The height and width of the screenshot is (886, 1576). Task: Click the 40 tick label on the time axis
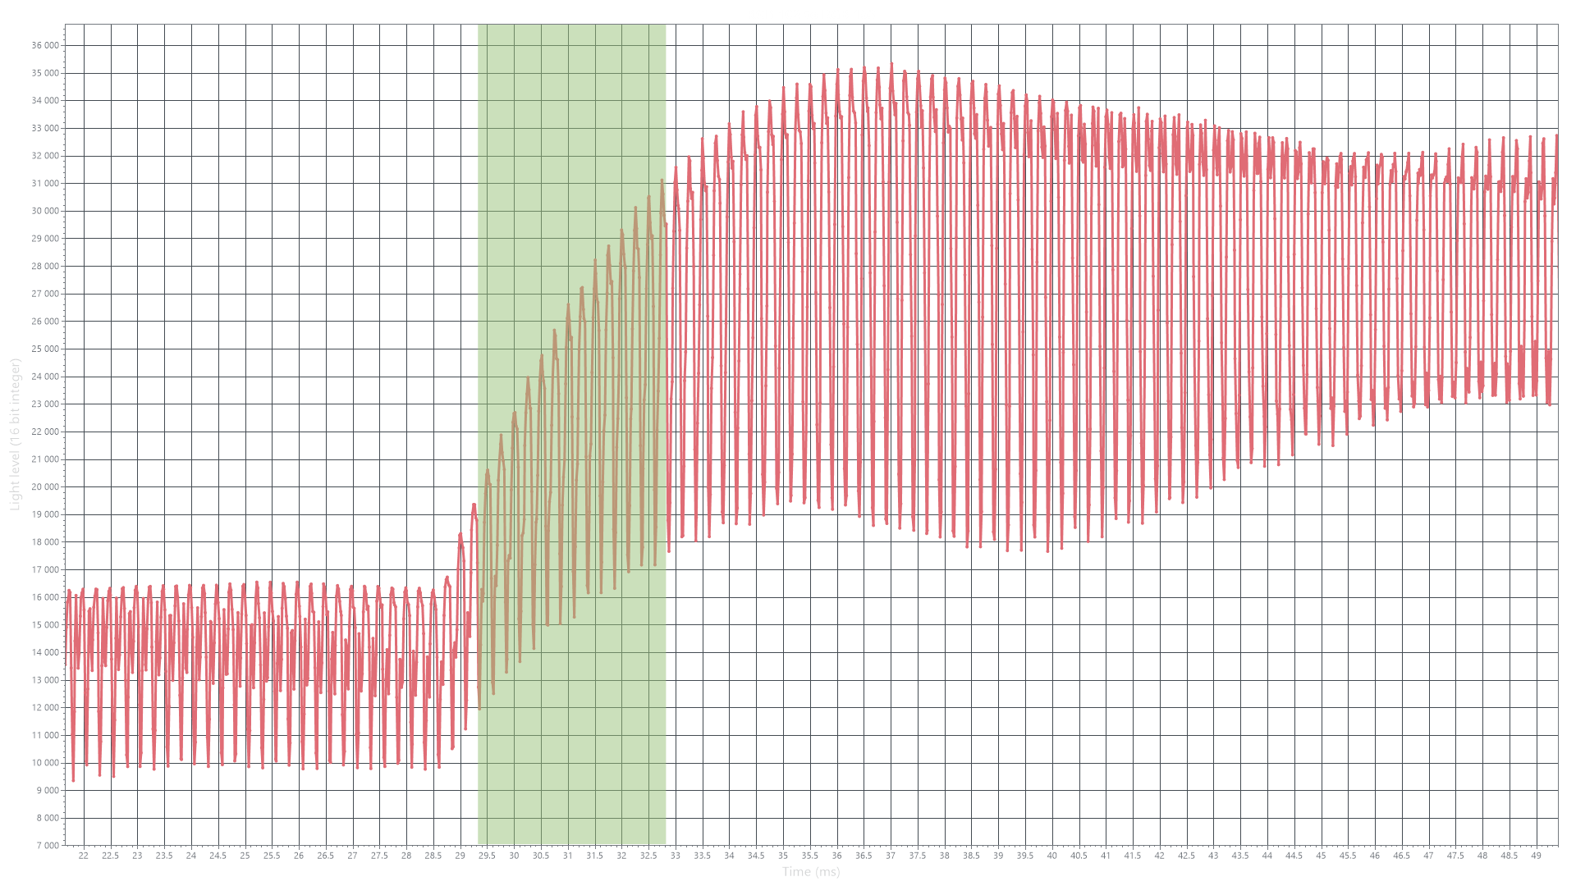coord(1051,856)
